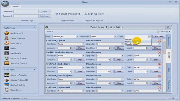Close the Dead Island Riptide Editor window
The image size is (180, 101).
click(168, 27)
